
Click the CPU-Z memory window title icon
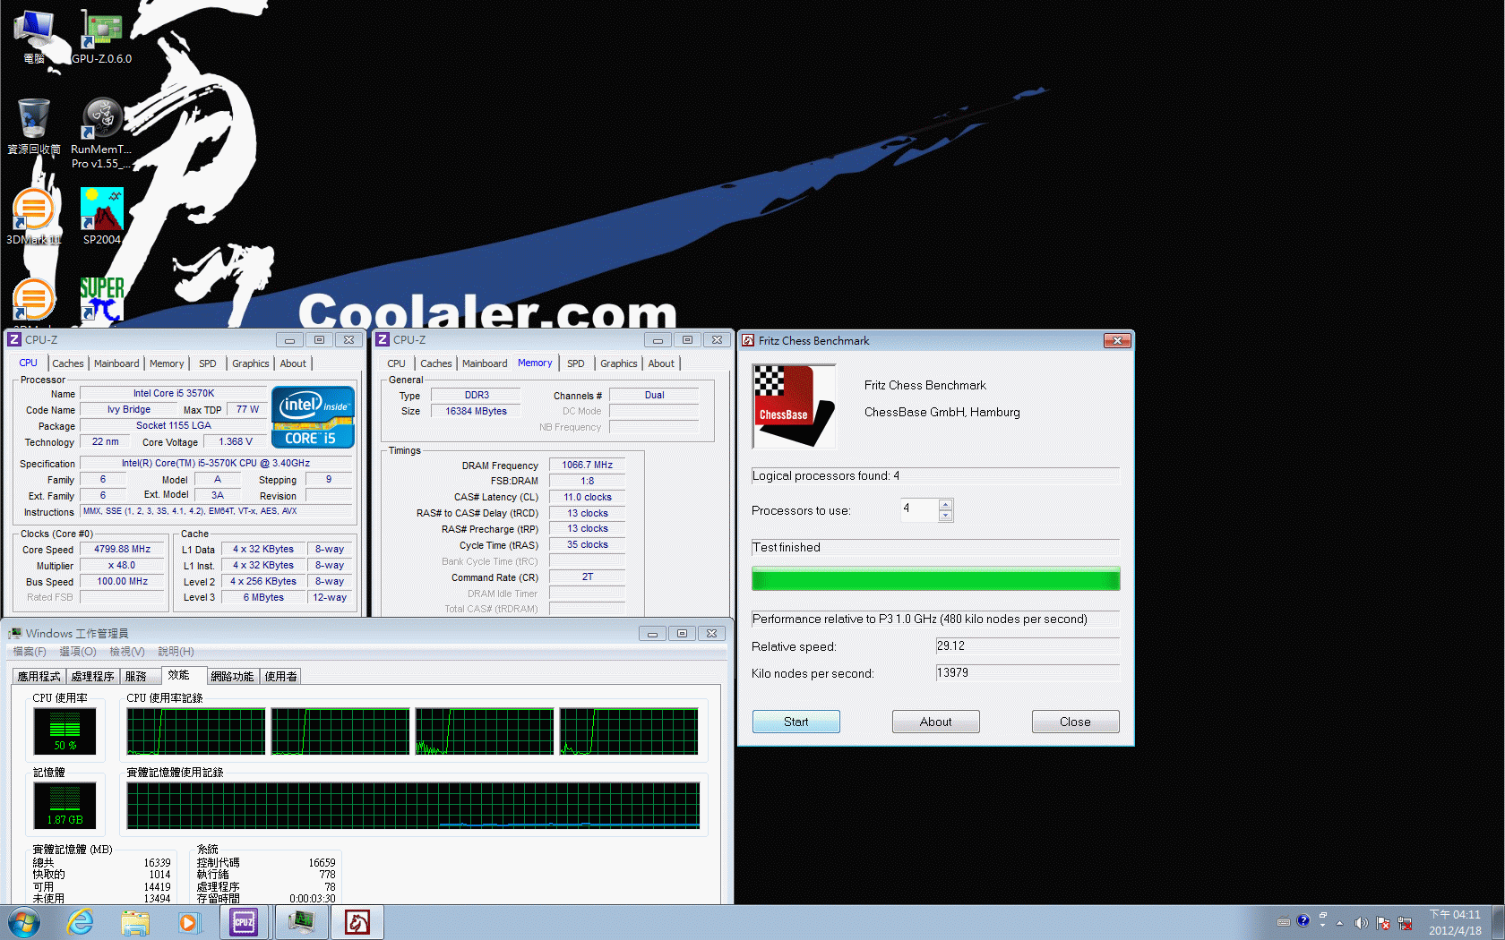383,339
